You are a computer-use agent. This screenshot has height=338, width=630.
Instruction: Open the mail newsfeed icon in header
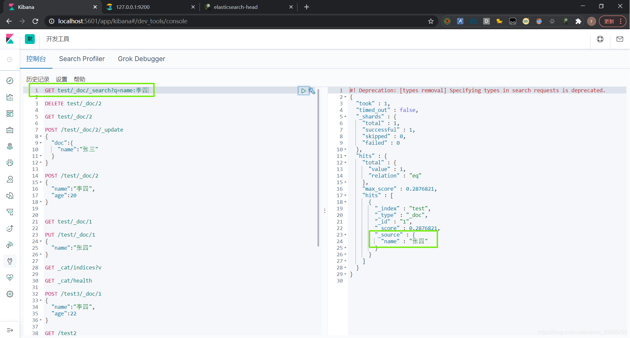click(620, 39)
